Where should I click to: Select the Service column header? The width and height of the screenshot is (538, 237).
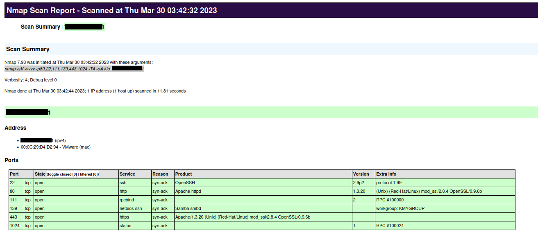[x=127, y=174]
